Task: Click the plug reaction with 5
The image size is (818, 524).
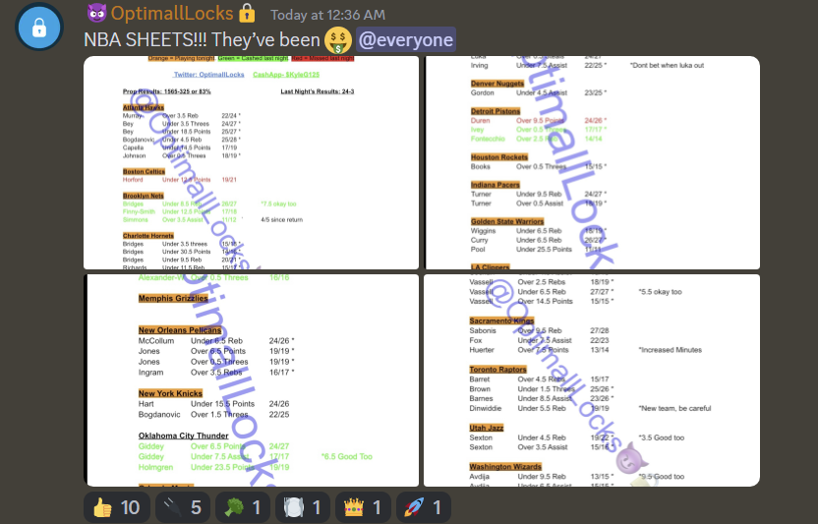Action: tap(183, 507)
